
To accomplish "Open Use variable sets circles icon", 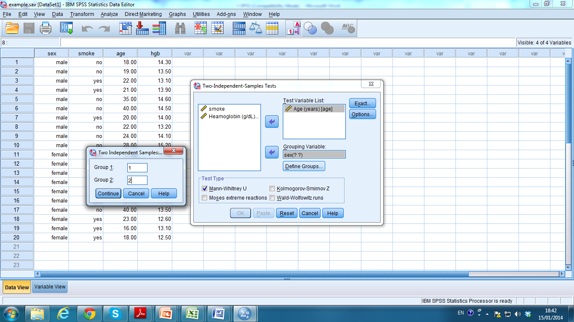I will coord(311,28).
